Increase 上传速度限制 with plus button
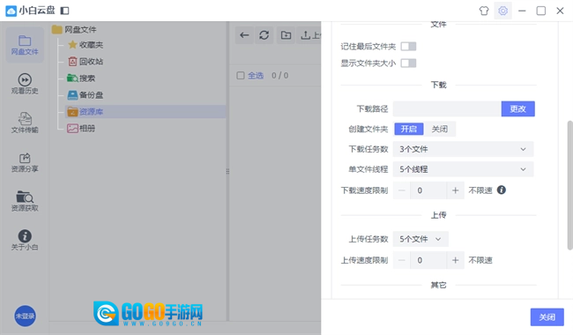Screen dimensions: 573x335 (x=456, y=260)
